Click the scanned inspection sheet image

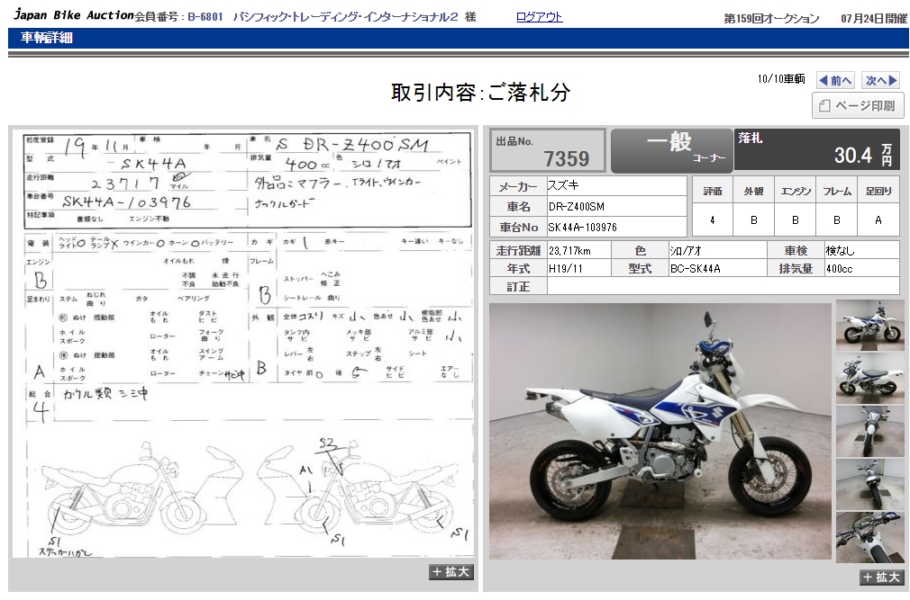[243, 344]
